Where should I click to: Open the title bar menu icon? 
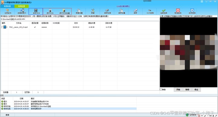click(202, 2)
